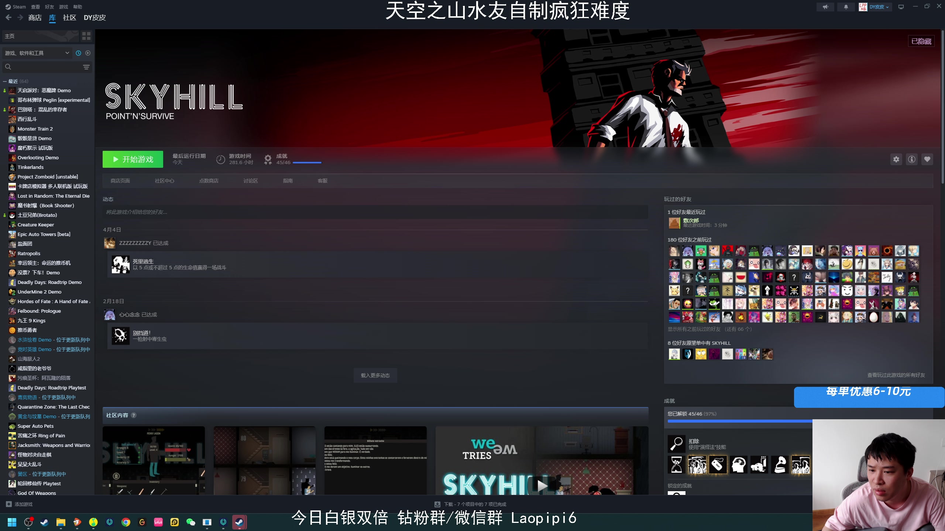
Task: Click the library search field
Action: click(44, 67)
